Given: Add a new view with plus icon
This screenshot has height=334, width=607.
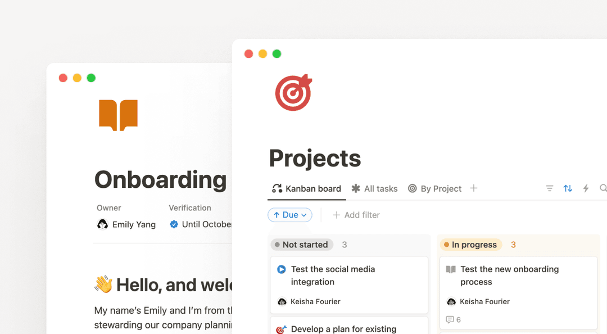Looking at the screenshot, I should (474, 188).
